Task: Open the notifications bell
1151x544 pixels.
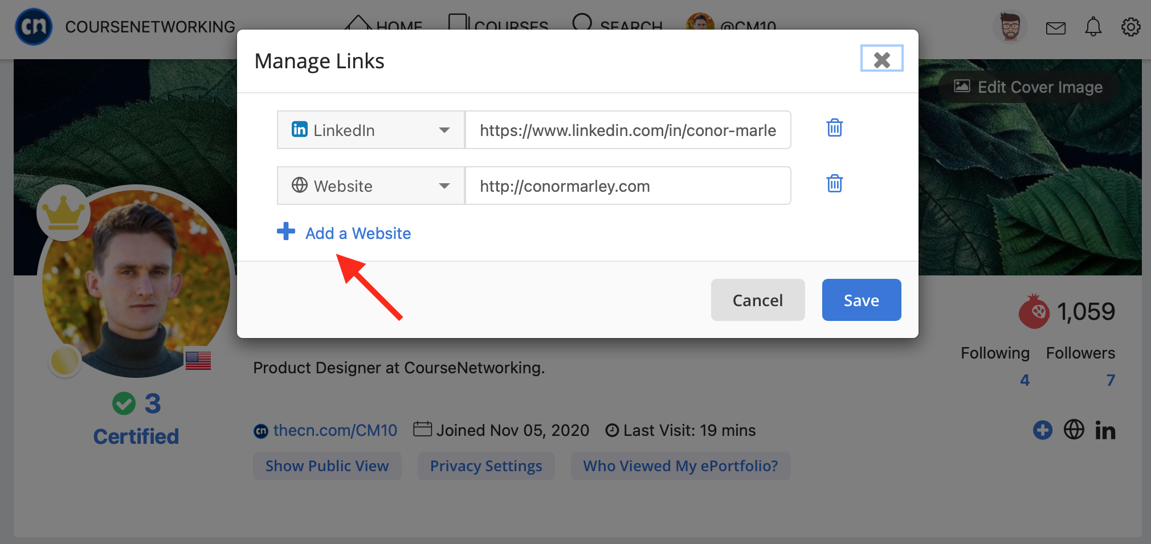Action: pos(1093,27)
